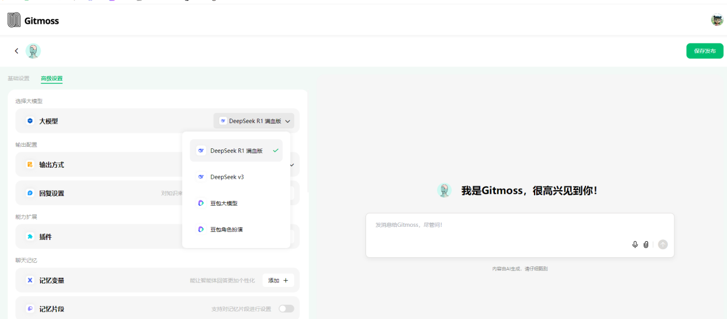Toggle the 记忆片段 switch

286,309
